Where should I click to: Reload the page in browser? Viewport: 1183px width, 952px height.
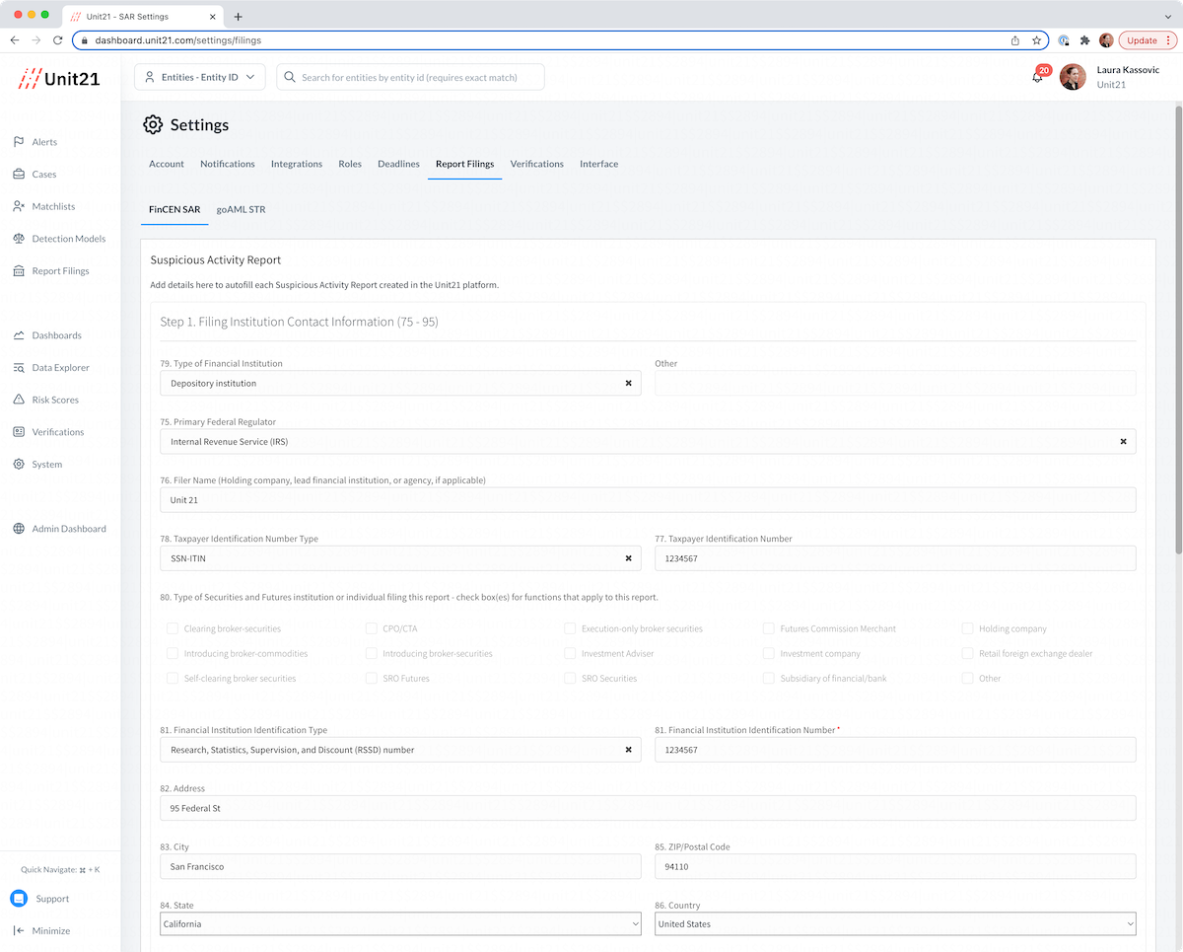(58, 40)
